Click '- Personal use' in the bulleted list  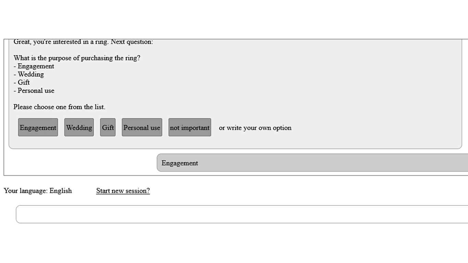34,91
